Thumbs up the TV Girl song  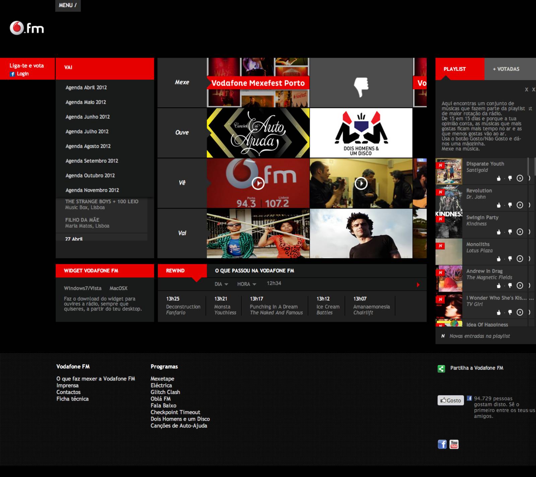click(x=499, y=312)
